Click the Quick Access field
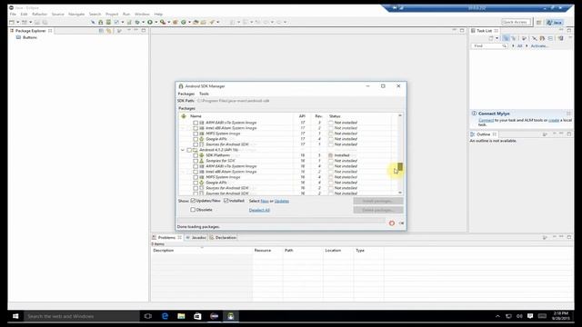582x327 pixels. tap(516, 22)
